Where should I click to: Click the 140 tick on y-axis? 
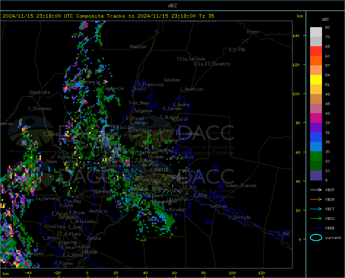(x=296, y=36)
